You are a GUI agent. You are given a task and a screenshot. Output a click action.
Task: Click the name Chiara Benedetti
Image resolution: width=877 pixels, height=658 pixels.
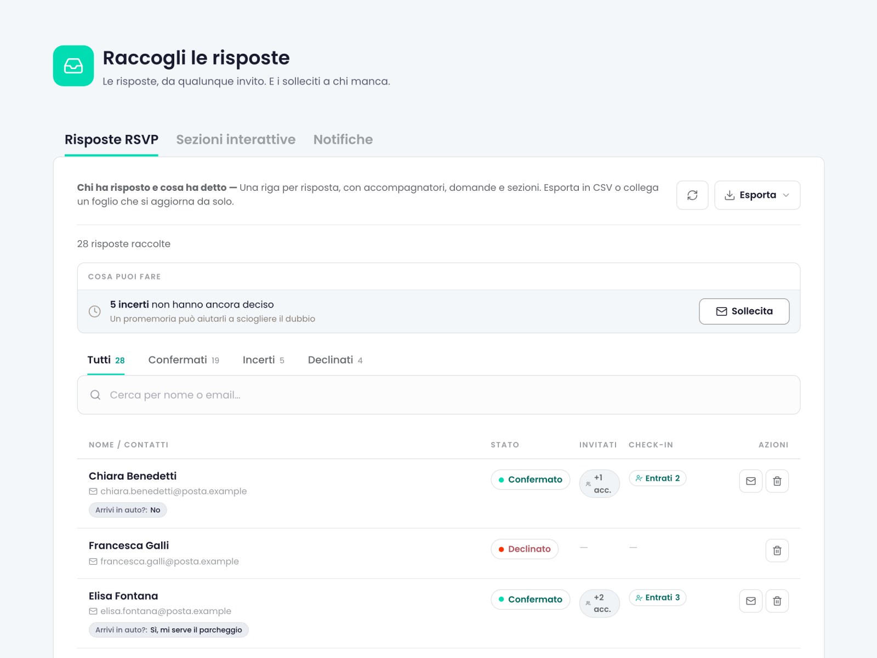click(x=133, y=476)
